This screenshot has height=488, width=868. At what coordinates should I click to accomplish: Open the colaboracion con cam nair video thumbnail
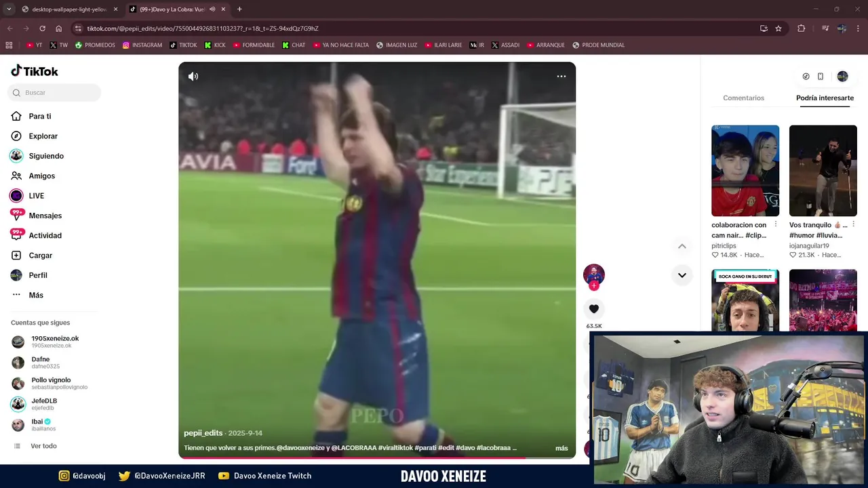(745, 171)
